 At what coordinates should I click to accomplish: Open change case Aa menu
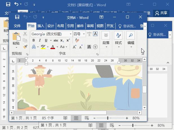coord(62,47)
